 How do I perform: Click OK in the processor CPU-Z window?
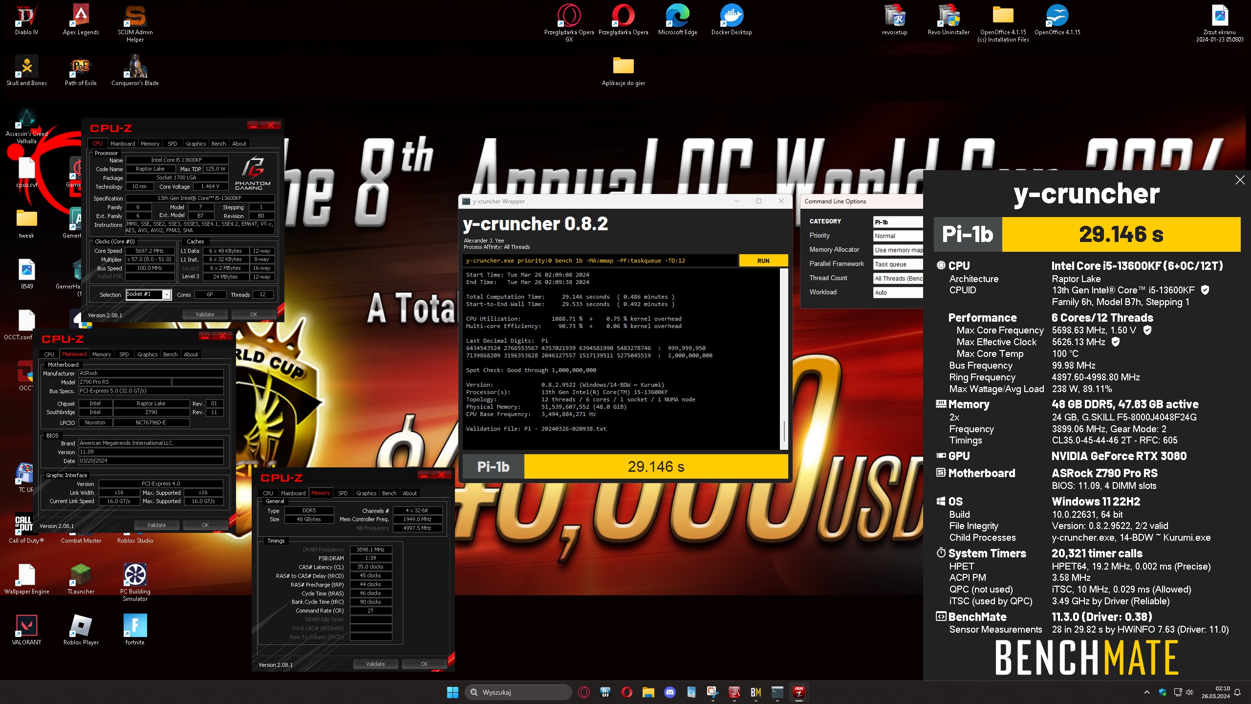click(254, 314)
